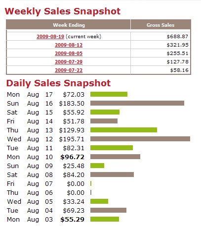Open the 2009-08-19 current week link
The width and height of the screenshot is (201, 235).
pos(50,37)
